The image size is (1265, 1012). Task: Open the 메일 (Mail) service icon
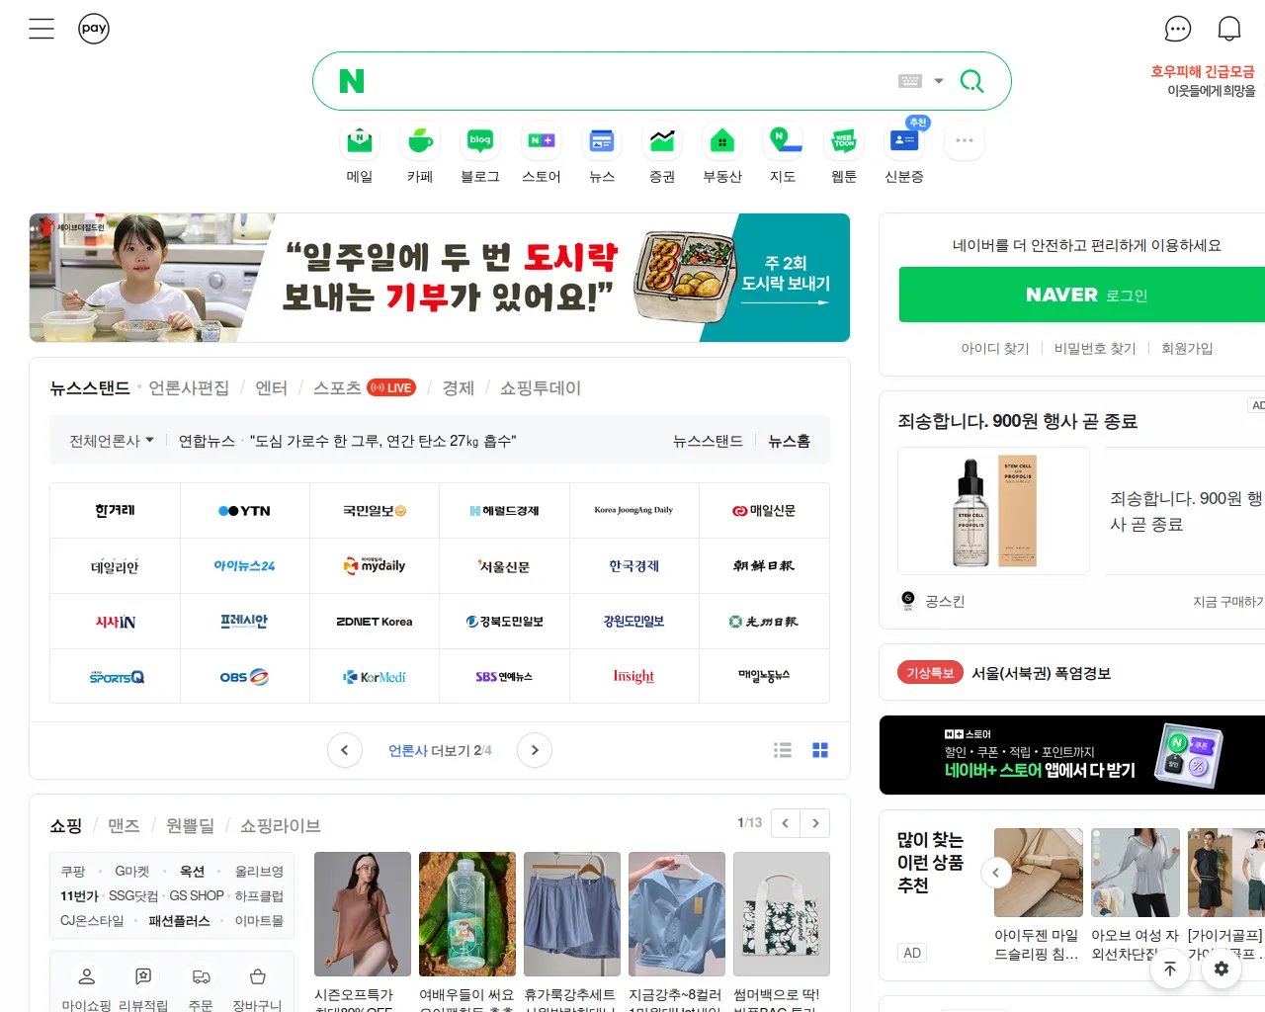click(359, 140)
